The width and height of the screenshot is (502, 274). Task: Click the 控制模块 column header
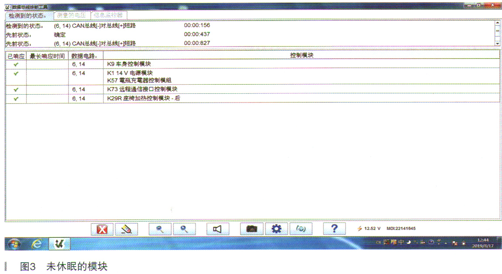click(301, 55)
